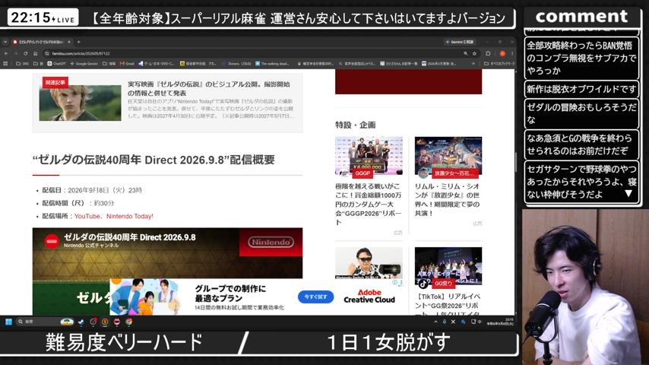The height and width of the screenshot is (365, 649).
Task: Go back with the browser back arrow
Action: point(6,53)
